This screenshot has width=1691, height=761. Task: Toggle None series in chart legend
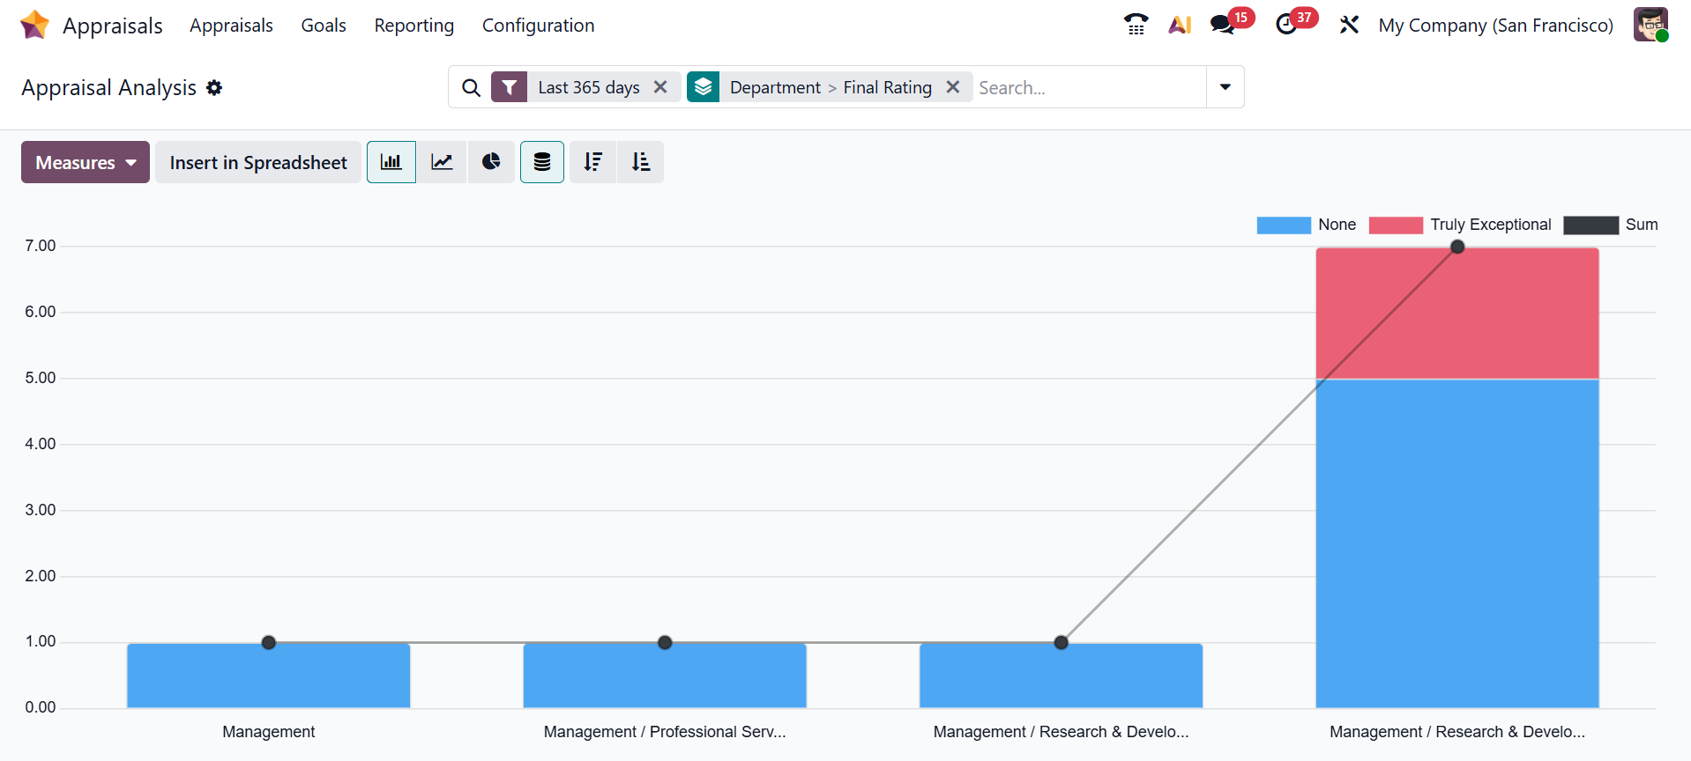(1306, 225)
